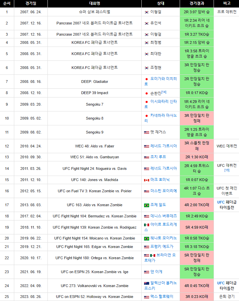
Task: Click the Brazil flag beside 헤나토 모이카노
Action: pyautogui.click(x=146, y=238)
